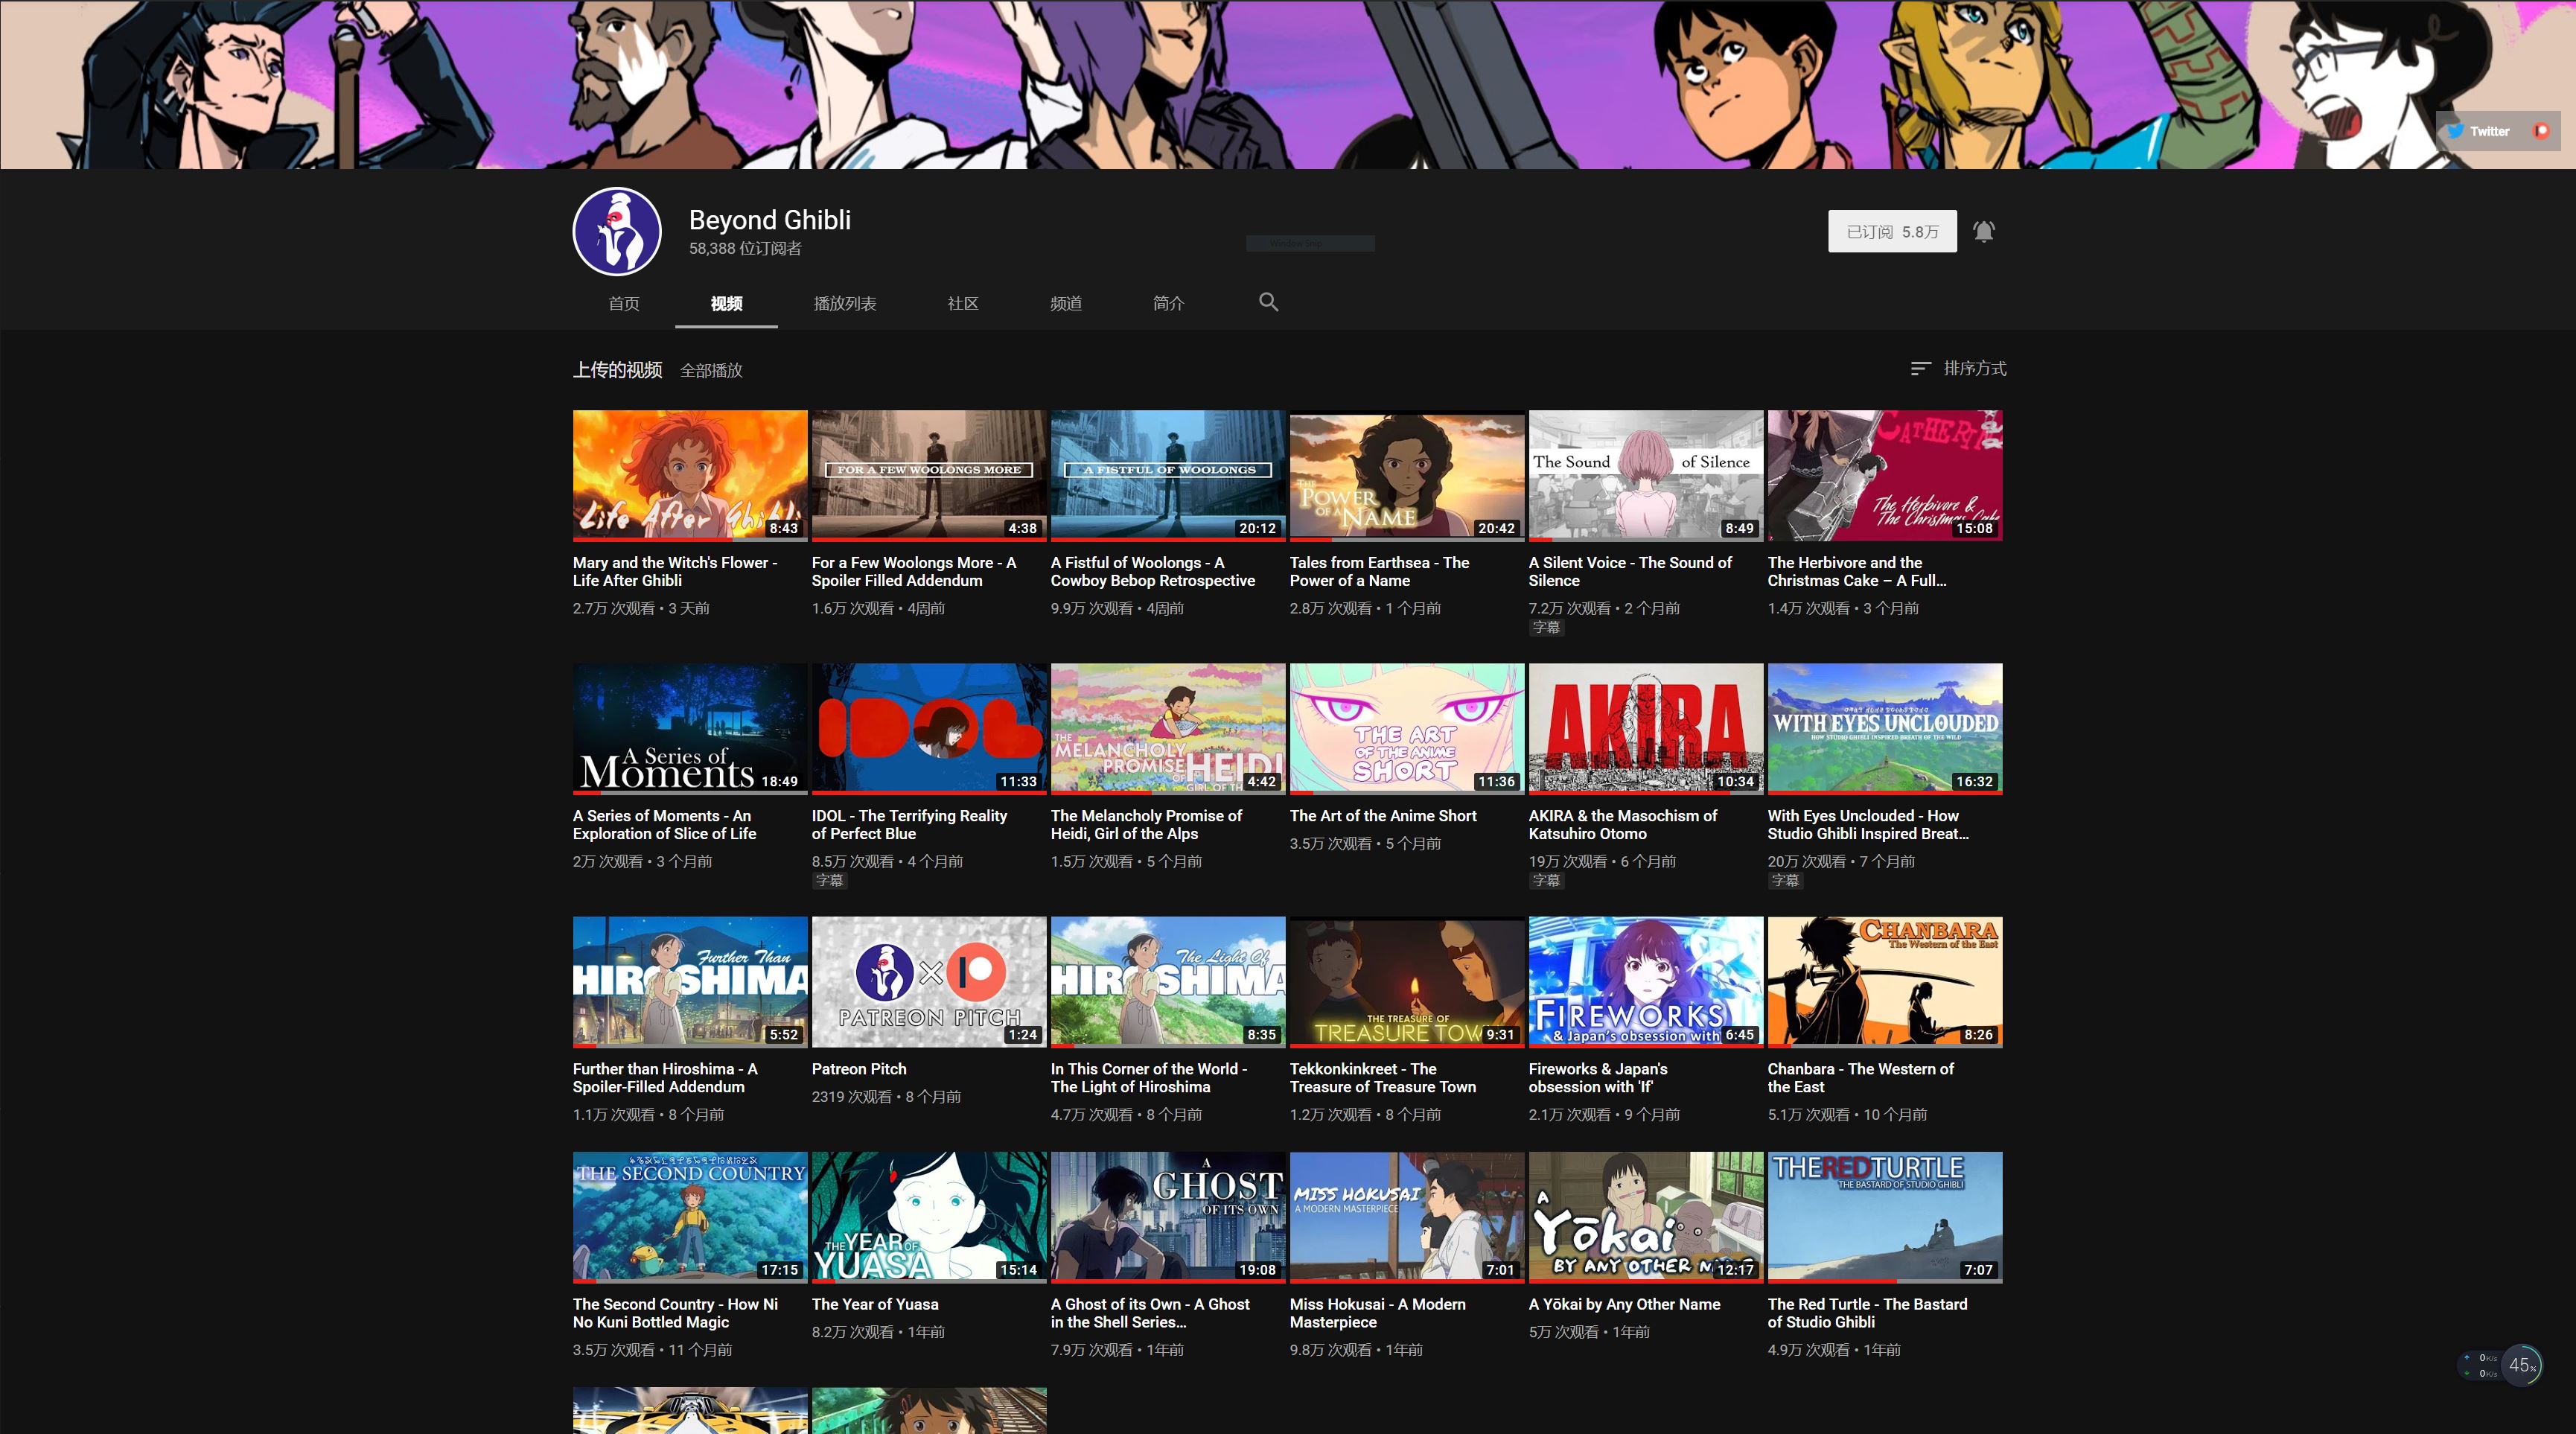Select the 首页 home tab
This screenshot has height=1434, width=2576.
click(x=623, y=303)
